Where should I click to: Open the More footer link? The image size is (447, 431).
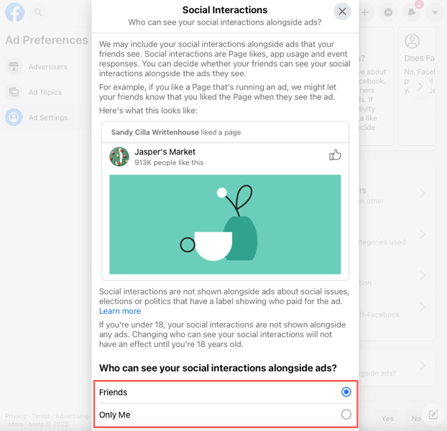click(16, 425)
